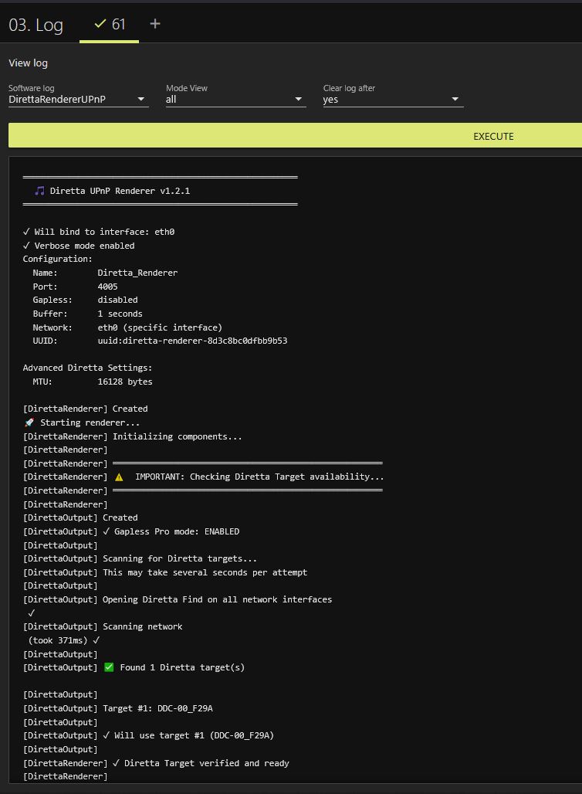582x794 pixels.
Task: Click the MTU value '16128 bytes'
Action: 125,382
